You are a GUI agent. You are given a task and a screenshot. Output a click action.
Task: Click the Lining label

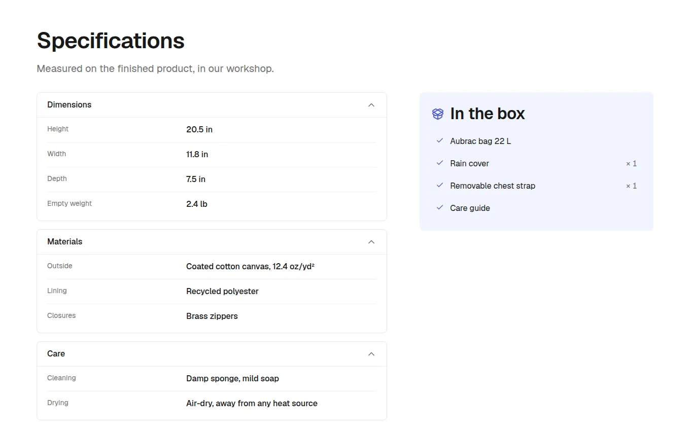tap(57, 291)
